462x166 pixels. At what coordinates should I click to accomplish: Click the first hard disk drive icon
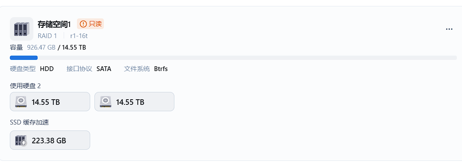(x=21, y=102)
